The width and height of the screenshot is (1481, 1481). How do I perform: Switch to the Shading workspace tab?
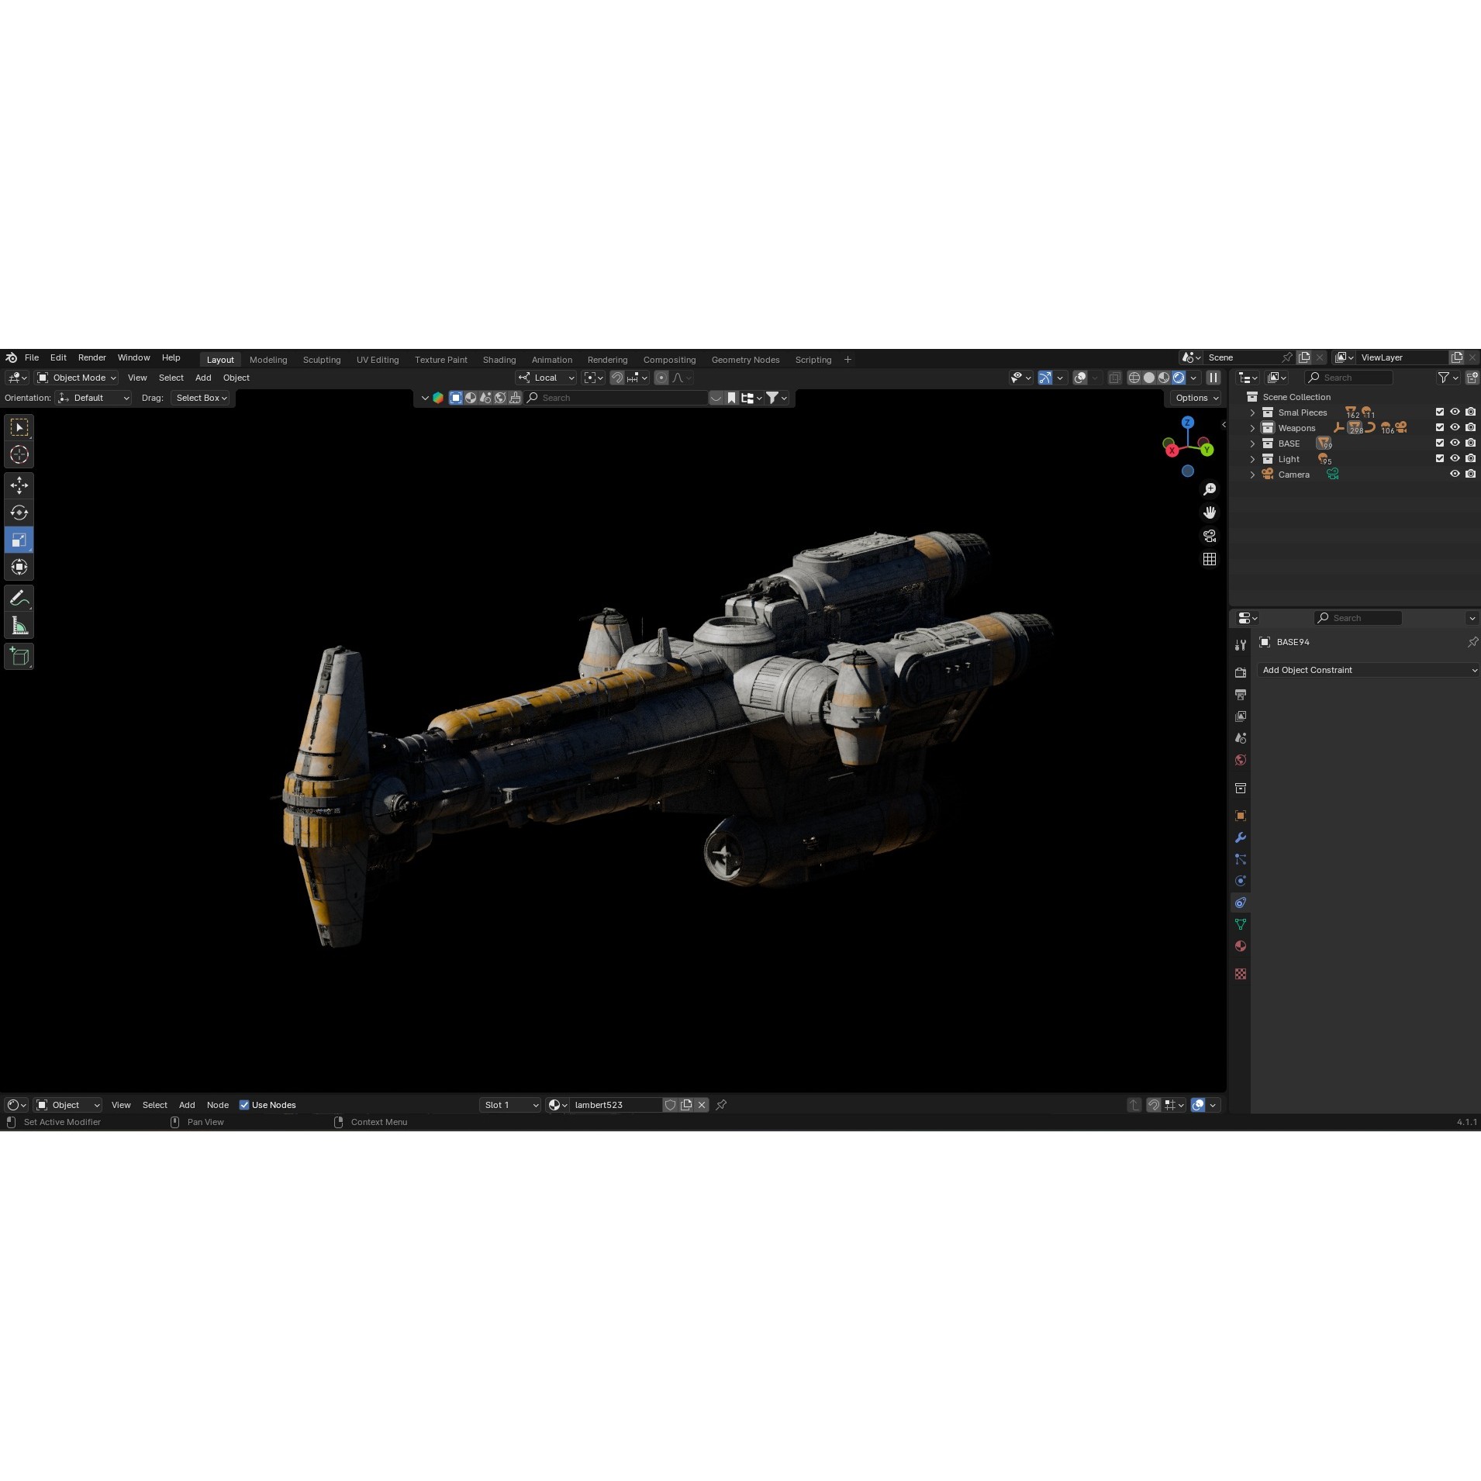pos(499,360)
